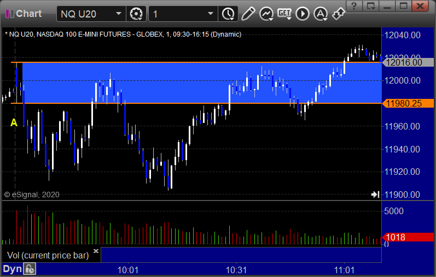The width and height of the screenshot is (436, 277).
Task: Click the 11:01 time axis label
Action: (344, 270)
